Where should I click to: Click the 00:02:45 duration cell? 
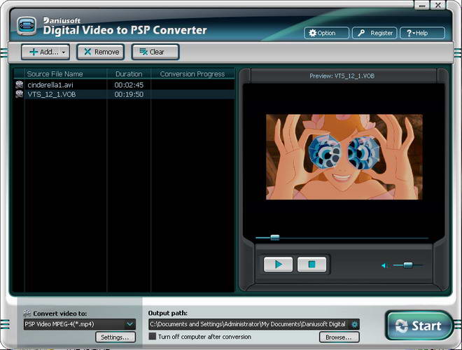(129, 85)
